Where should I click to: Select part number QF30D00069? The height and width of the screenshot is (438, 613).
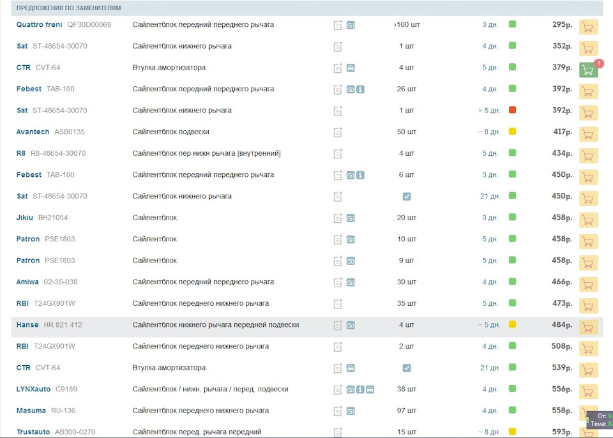pos(89,25)
